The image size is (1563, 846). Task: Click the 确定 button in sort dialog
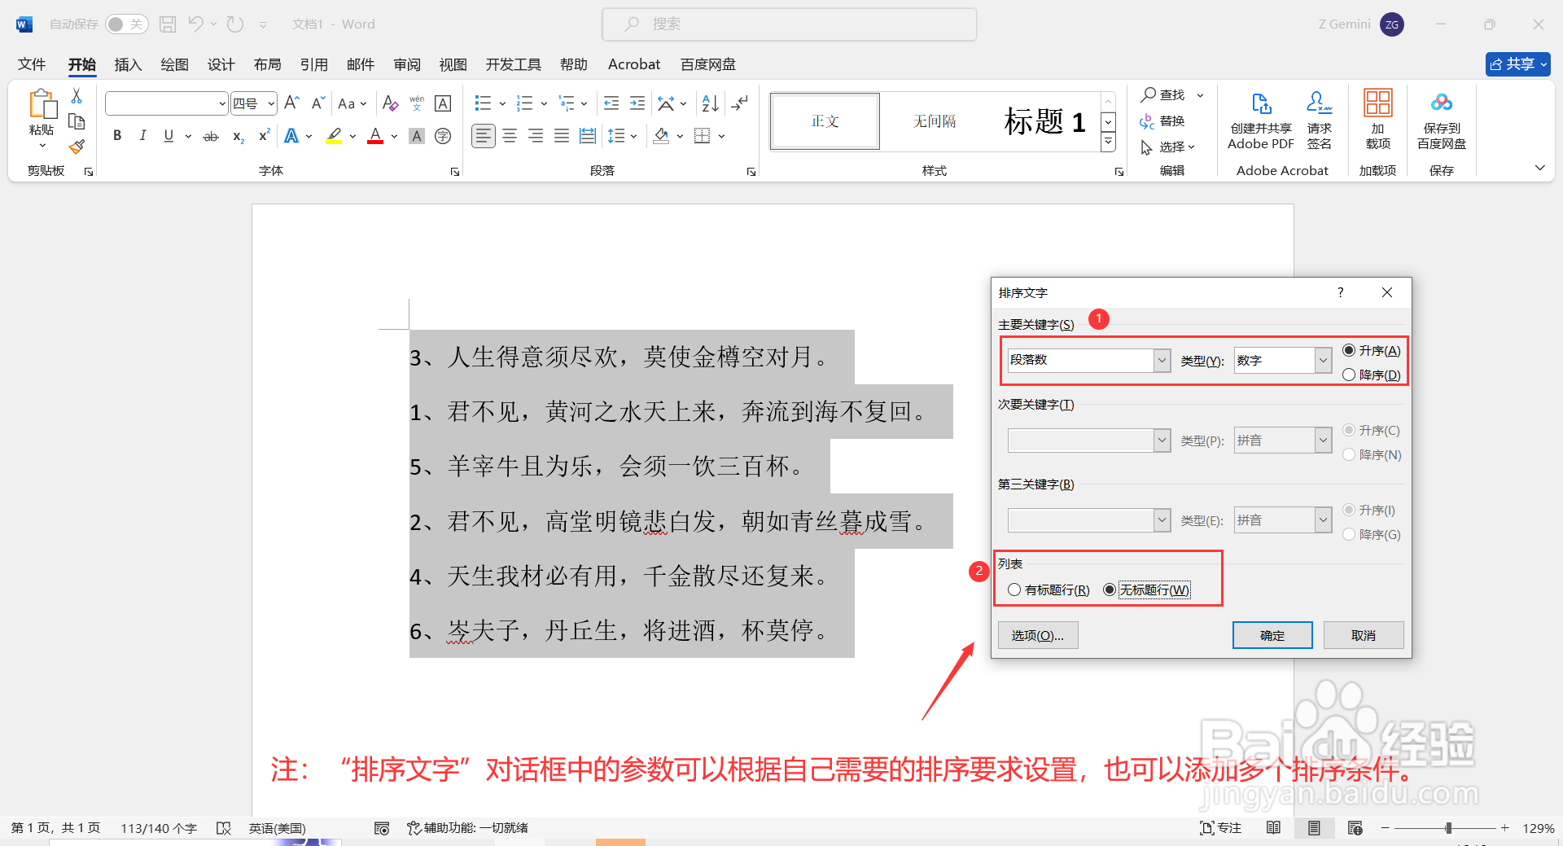click(1272, 635)
